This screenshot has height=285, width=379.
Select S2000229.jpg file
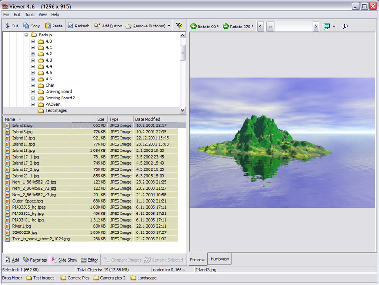(x=25, y=232)
